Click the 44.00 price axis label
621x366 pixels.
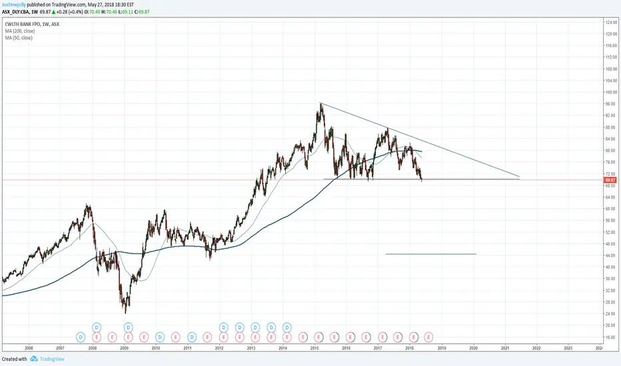click(x=611, y=256)
